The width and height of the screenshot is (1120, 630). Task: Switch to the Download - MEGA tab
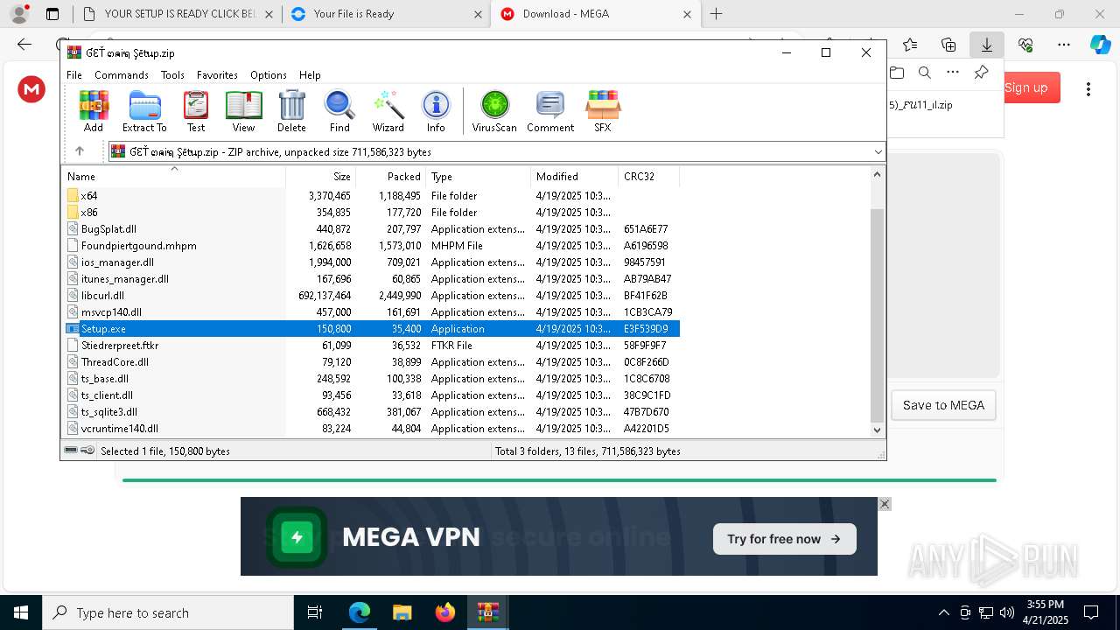595,14
